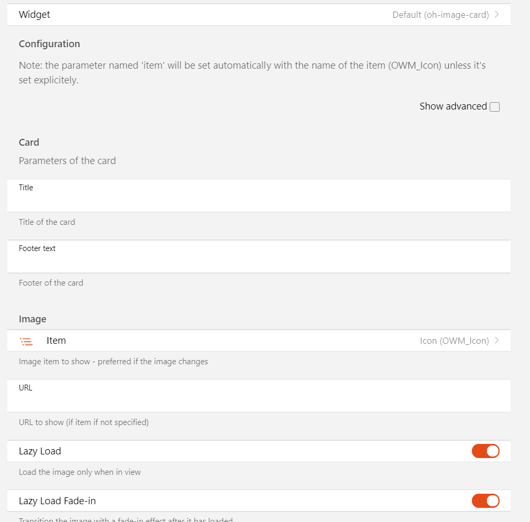530x522 pixels.
Task: Expand the Item row chevron arrow
Action: [496, 341]
